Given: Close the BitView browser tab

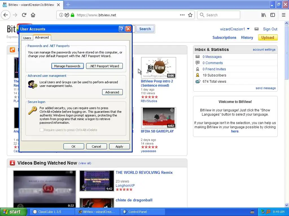Looking at the screenshot, I should pyautogui.click(x=58, y=5).
